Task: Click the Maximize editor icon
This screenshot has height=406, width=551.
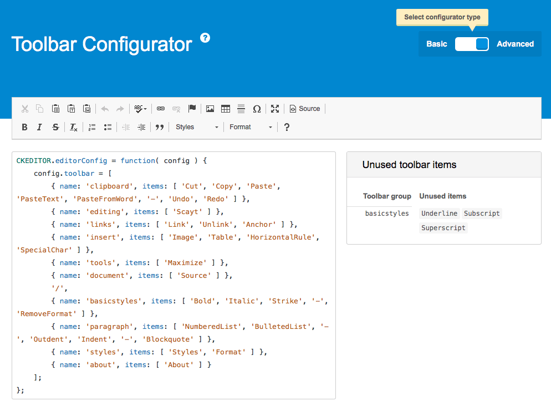Action: tap(275, 109)
